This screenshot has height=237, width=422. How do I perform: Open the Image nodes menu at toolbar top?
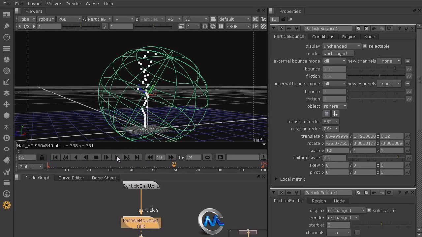pos(7,15)
